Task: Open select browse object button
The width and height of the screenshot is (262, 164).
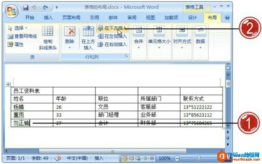Action: 228,138
